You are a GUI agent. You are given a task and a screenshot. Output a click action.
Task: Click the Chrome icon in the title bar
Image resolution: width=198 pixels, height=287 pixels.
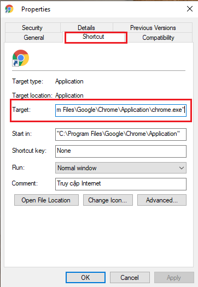9,9
